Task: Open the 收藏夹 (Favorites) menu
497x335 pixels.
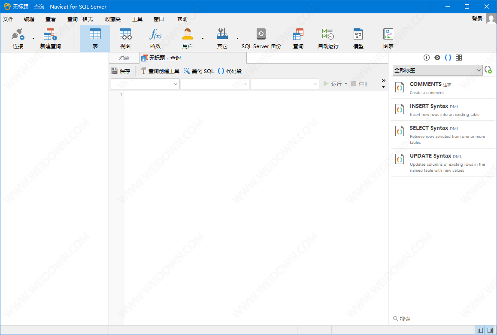Action: (x=113, y=19)
